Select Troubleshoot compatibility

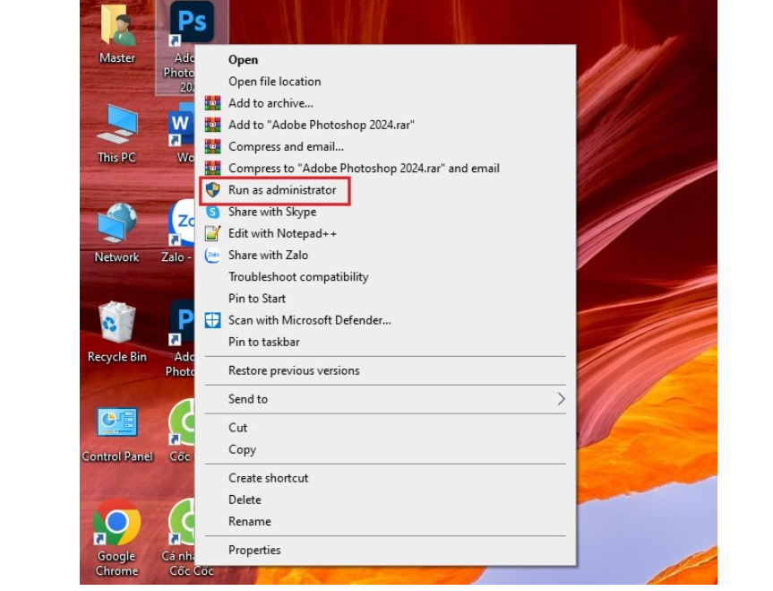click(298, 277)
